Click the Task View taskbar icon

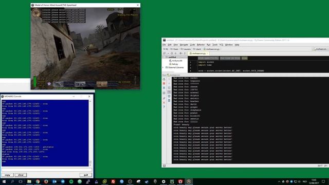pyautogui.click(x=21, y=181)
